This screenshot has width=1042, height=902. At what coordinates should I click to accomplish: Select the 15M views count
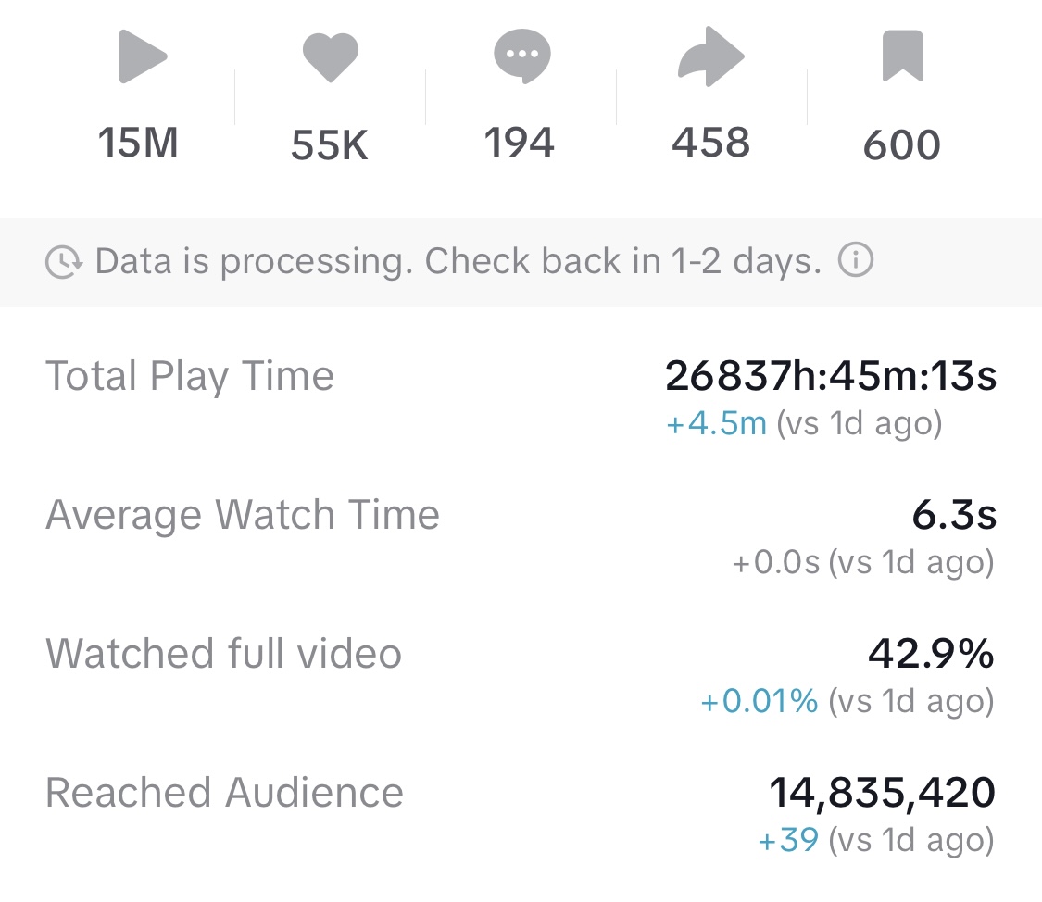tap(139, 144)
